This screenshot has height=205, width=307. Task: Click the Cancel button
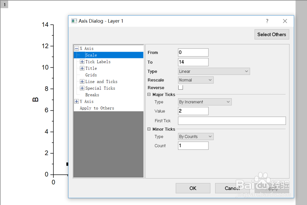click(232, 188)
